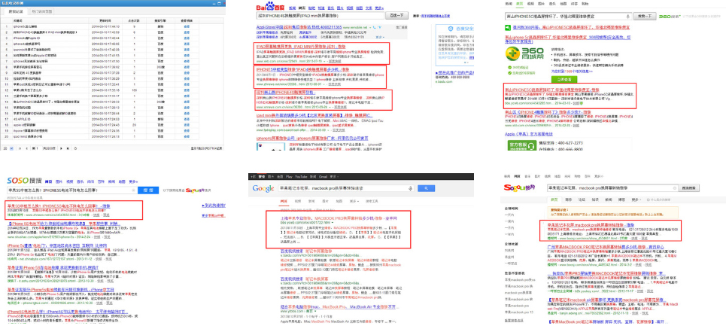Select the red 网页 tab under Google search

pyautogui.click(x=284, y=202)
